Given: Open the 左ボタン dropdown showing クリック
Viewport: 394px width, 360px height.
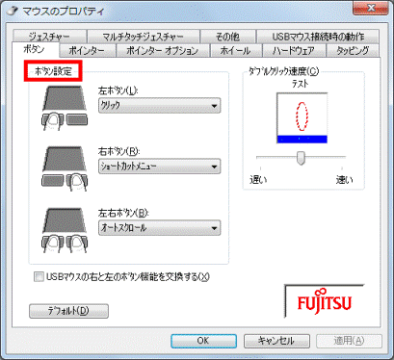Looking at the screenshot, I should pos(159,105).
